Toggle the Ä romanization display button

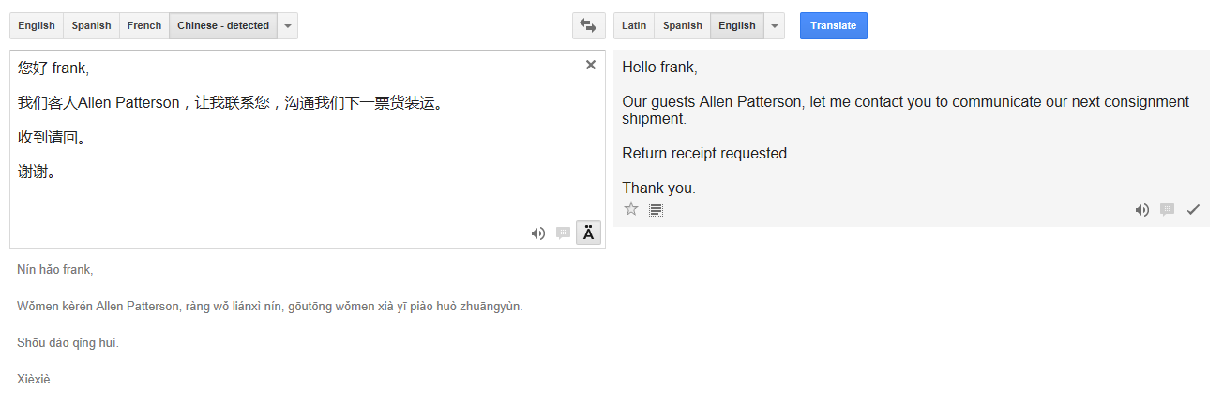588,233
